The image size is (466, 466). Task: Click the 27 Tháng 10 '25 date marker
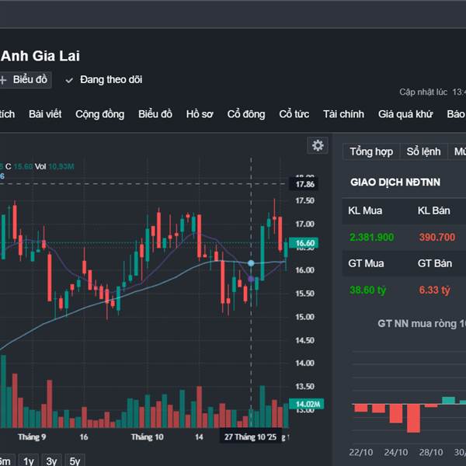pos(250,437)
